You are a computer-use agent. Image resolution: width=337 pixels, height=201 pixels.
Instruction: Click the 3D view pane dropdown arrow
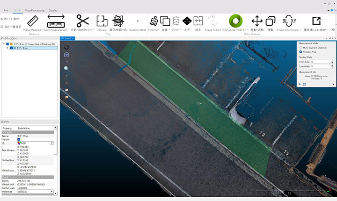point(327,38)
